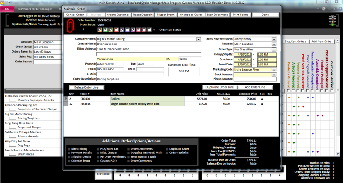This screenshot has width=343, height=183.
Task: Click Reset Deposit in the dialog toolbar
Action: tap(143, 15)
